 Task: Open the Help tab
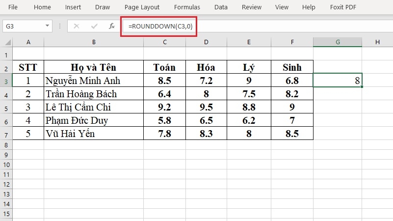point(309,7)
